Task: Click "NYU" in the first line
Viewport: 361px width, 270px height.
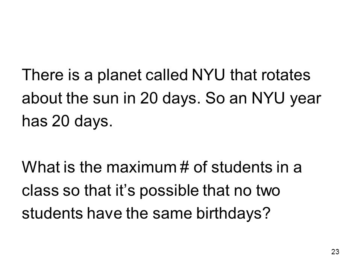Action: click(208, 75)
